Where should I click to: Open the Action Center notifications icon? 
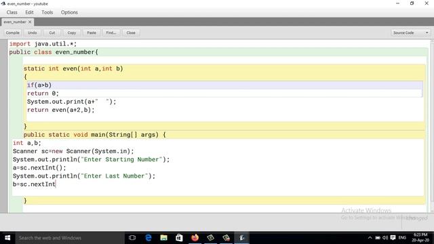393,238
